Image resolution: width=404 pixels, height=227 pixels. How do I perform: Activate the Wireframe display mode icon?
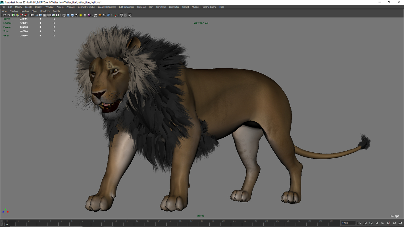click(64, 15)
